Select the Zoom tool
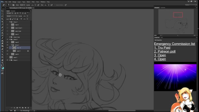The image size is (199, 112). pos(2,63)
